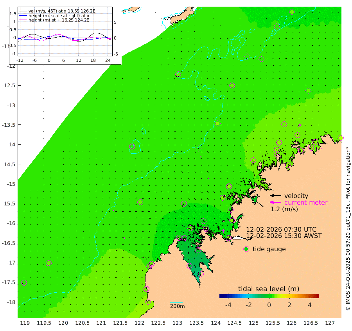The width and height of the screenshot is (352, 331).
Task: Click the 'current meter' legend label
Action: coord(306,203)
